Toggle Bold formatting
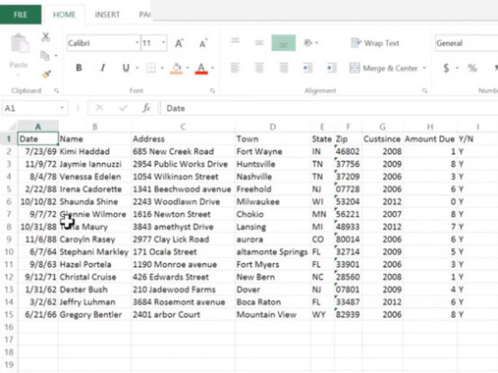 tap(79, 68)
